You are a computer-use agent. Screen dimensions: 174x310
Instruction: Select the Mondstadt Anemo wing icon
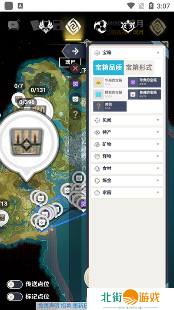(46, 27)
